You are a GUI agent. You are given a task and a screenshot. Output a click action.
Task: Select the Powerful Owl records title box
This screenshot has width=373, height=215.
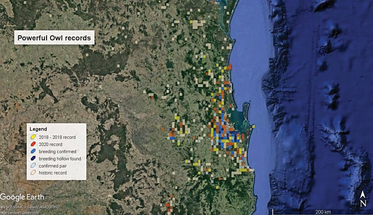click(x=54, y=38)
